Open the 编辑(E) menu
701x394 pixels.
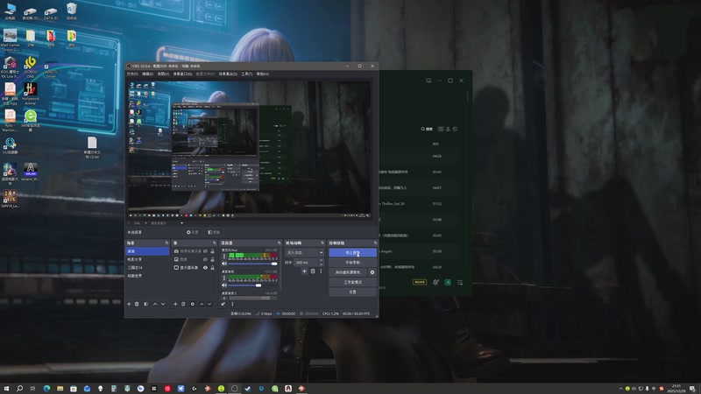[147, 74]
